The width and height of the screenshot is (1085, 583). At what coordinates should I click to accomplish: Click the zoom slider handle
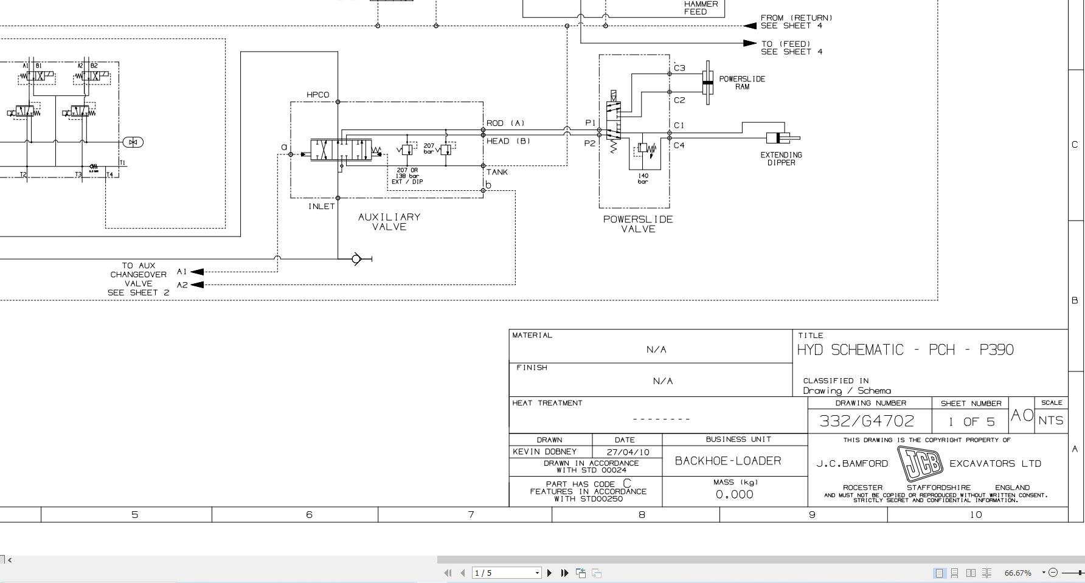coord(1081,573)
